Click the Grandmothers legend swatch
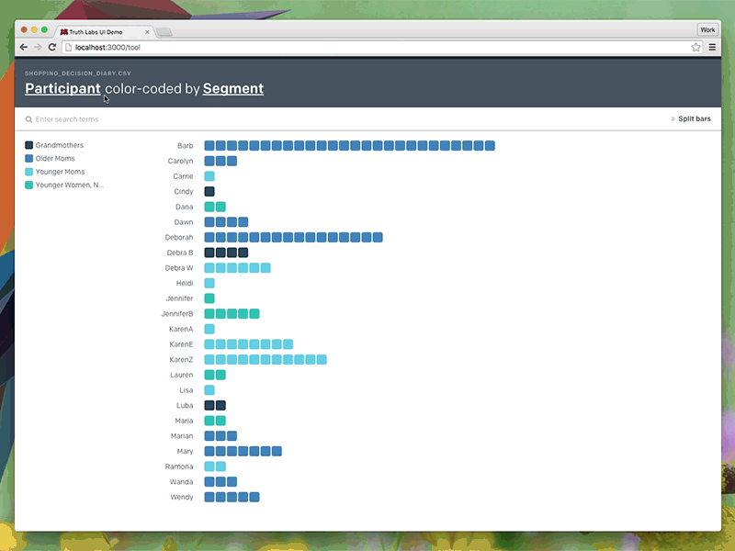Viewport: 735px width, 551px height. (x=29, y=145)
